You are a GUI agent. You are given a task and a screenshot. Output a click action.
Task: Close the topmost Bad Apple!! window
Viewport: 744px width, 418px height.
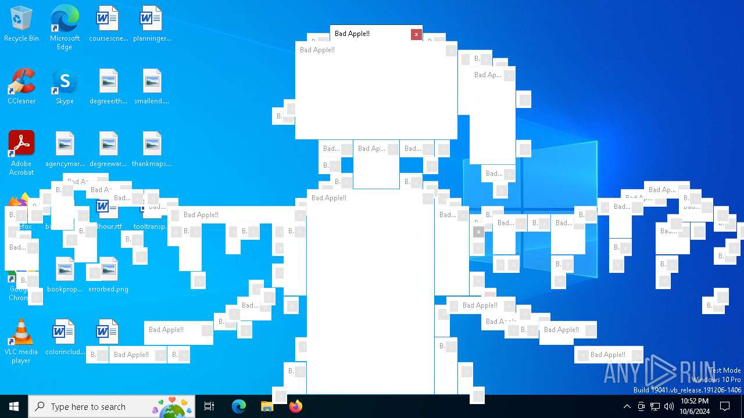416,34
